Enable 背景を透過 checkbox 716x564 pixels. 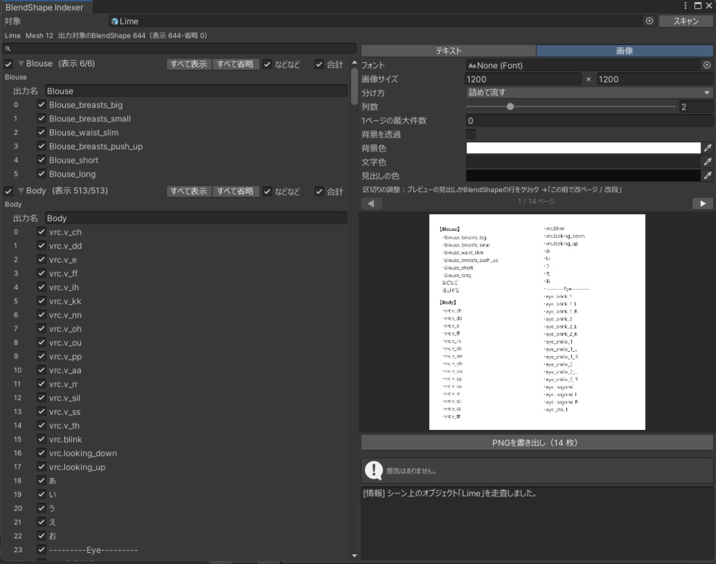(471, 134)
